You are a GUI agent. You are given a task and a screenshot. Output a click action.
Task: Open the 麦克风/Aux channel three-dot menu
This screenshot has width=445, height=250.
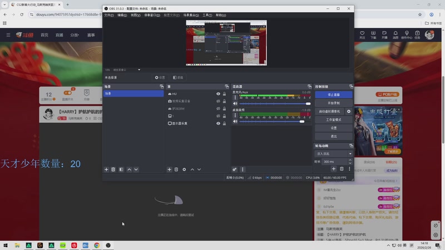(x=235, y=98)
